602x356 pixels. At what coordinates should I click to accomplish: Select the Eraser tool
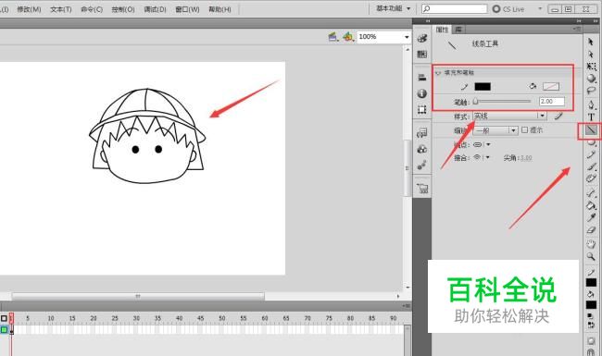point(591,230)
